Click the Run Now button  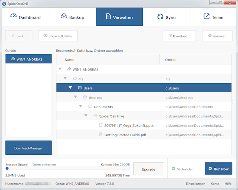coord(218,169)
